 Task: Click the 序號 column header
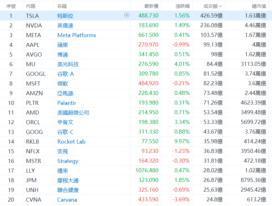pyautogui.click(x=11, y=6)
